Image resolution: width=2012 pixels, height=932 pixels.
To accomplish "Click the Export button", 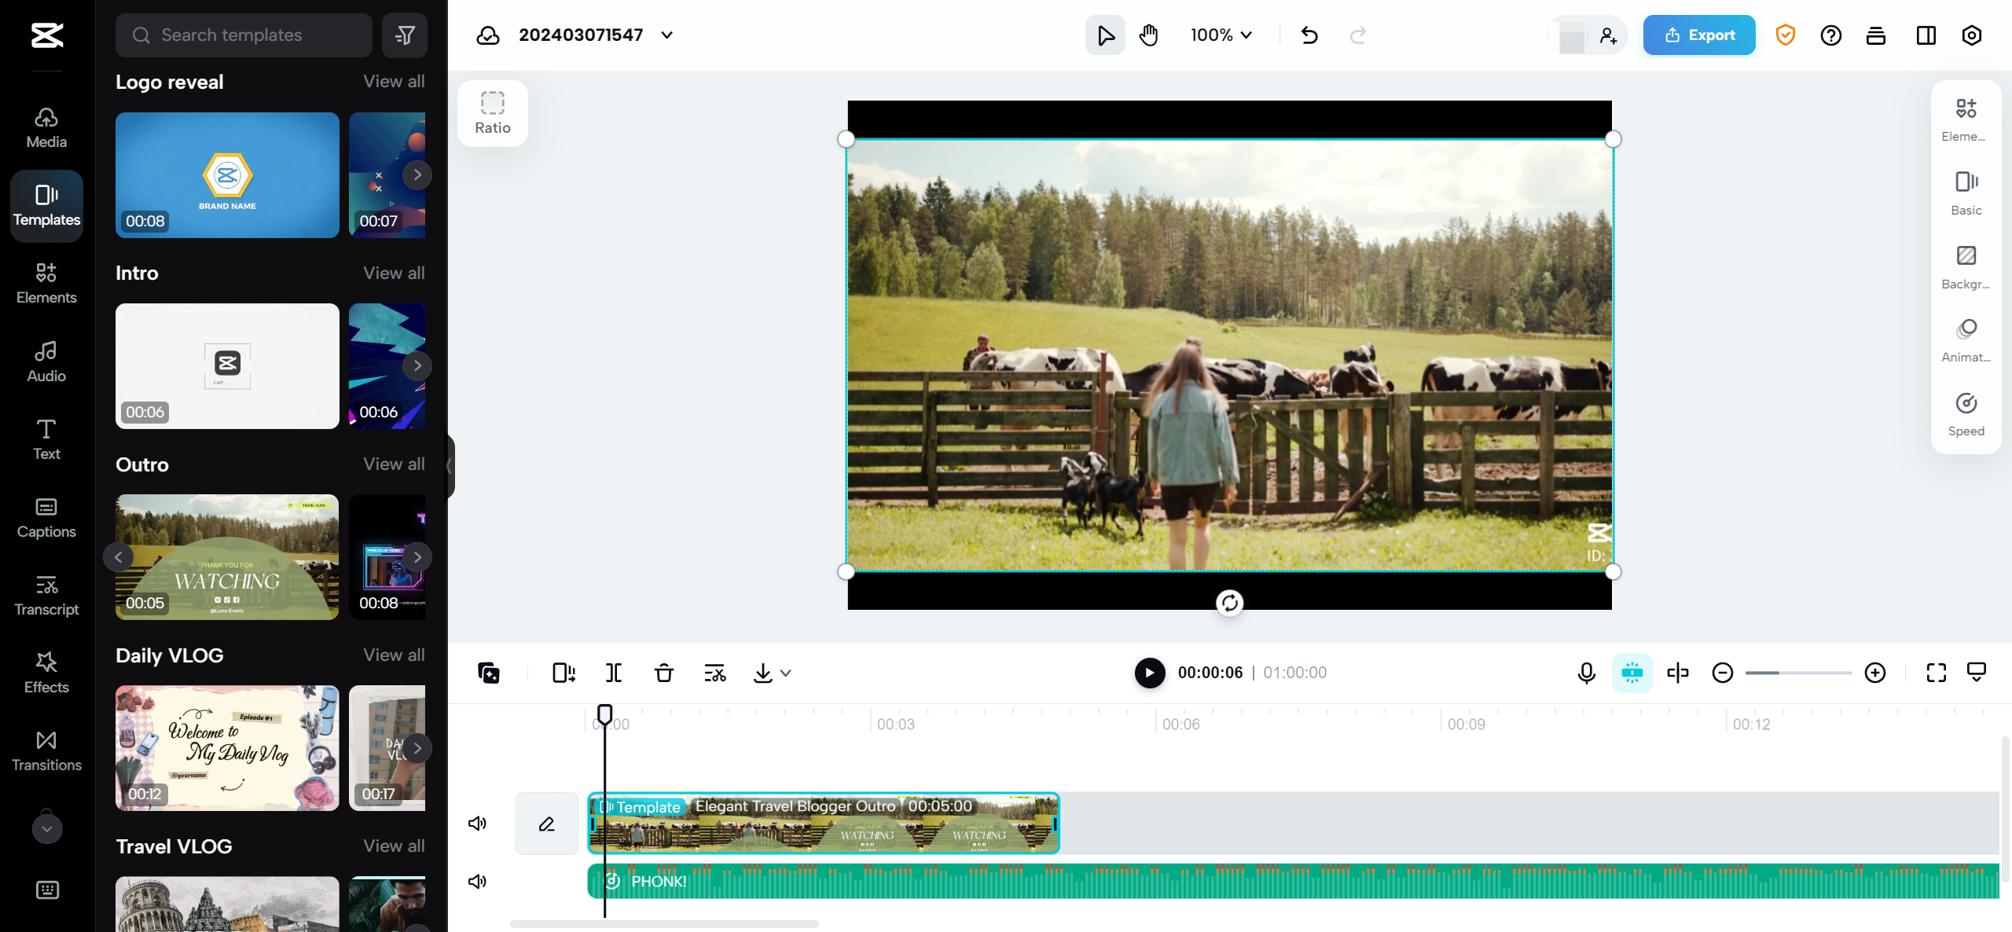I will click(1698, 35).
